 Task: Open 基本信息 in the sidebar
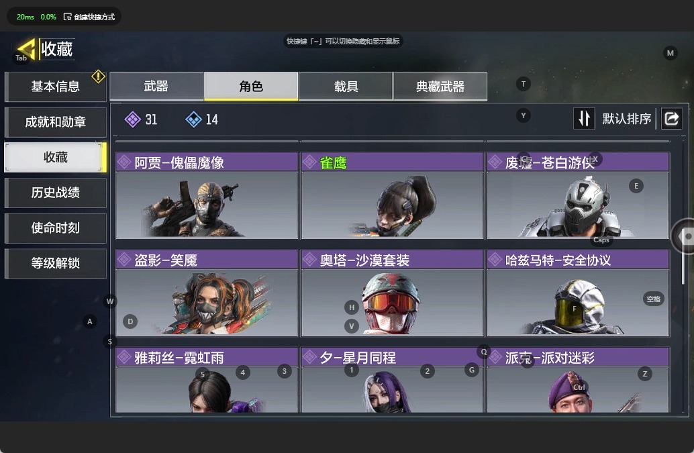pos(55,87)
